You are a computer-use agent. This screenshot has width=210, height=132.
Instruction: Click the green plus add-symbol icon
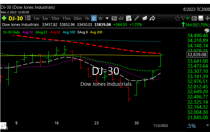pos(4,18)
